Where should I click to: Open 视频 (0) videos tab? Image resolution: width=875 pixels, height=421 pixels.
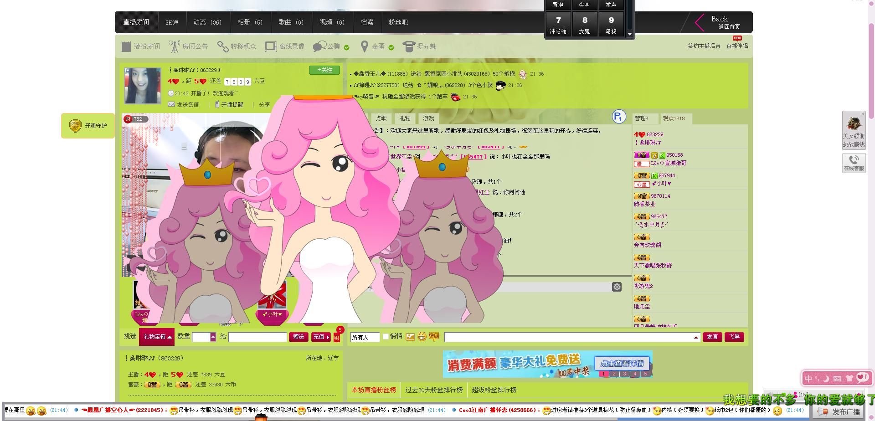(x=332, y=22)
